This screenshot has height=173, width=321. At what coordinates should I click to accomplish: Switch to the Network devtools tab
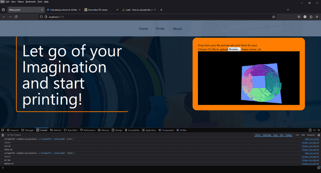(x=55, y=130)
